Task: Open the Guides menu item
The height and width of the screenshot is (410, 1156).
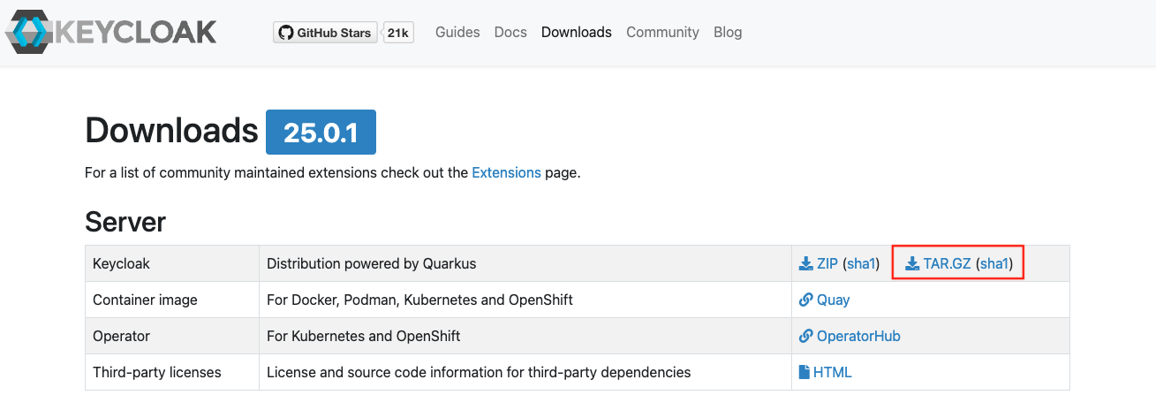Action: [457, 32]
